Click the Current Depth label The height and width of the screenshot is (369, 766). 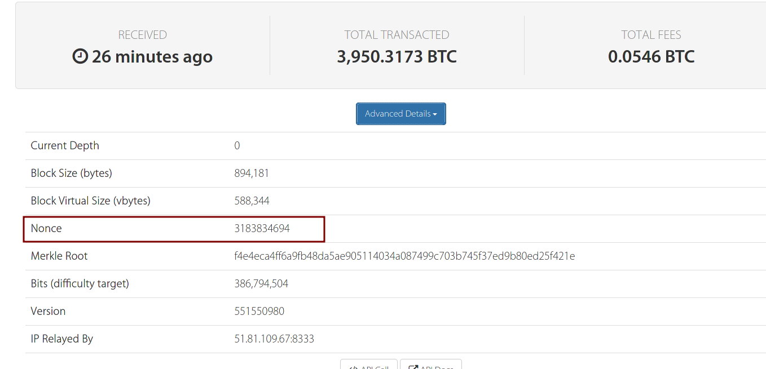(x=65, y=145)
